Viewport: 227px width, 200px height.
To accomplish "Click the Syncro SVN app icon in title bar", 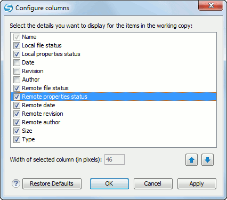I will (x=9, y=8).
